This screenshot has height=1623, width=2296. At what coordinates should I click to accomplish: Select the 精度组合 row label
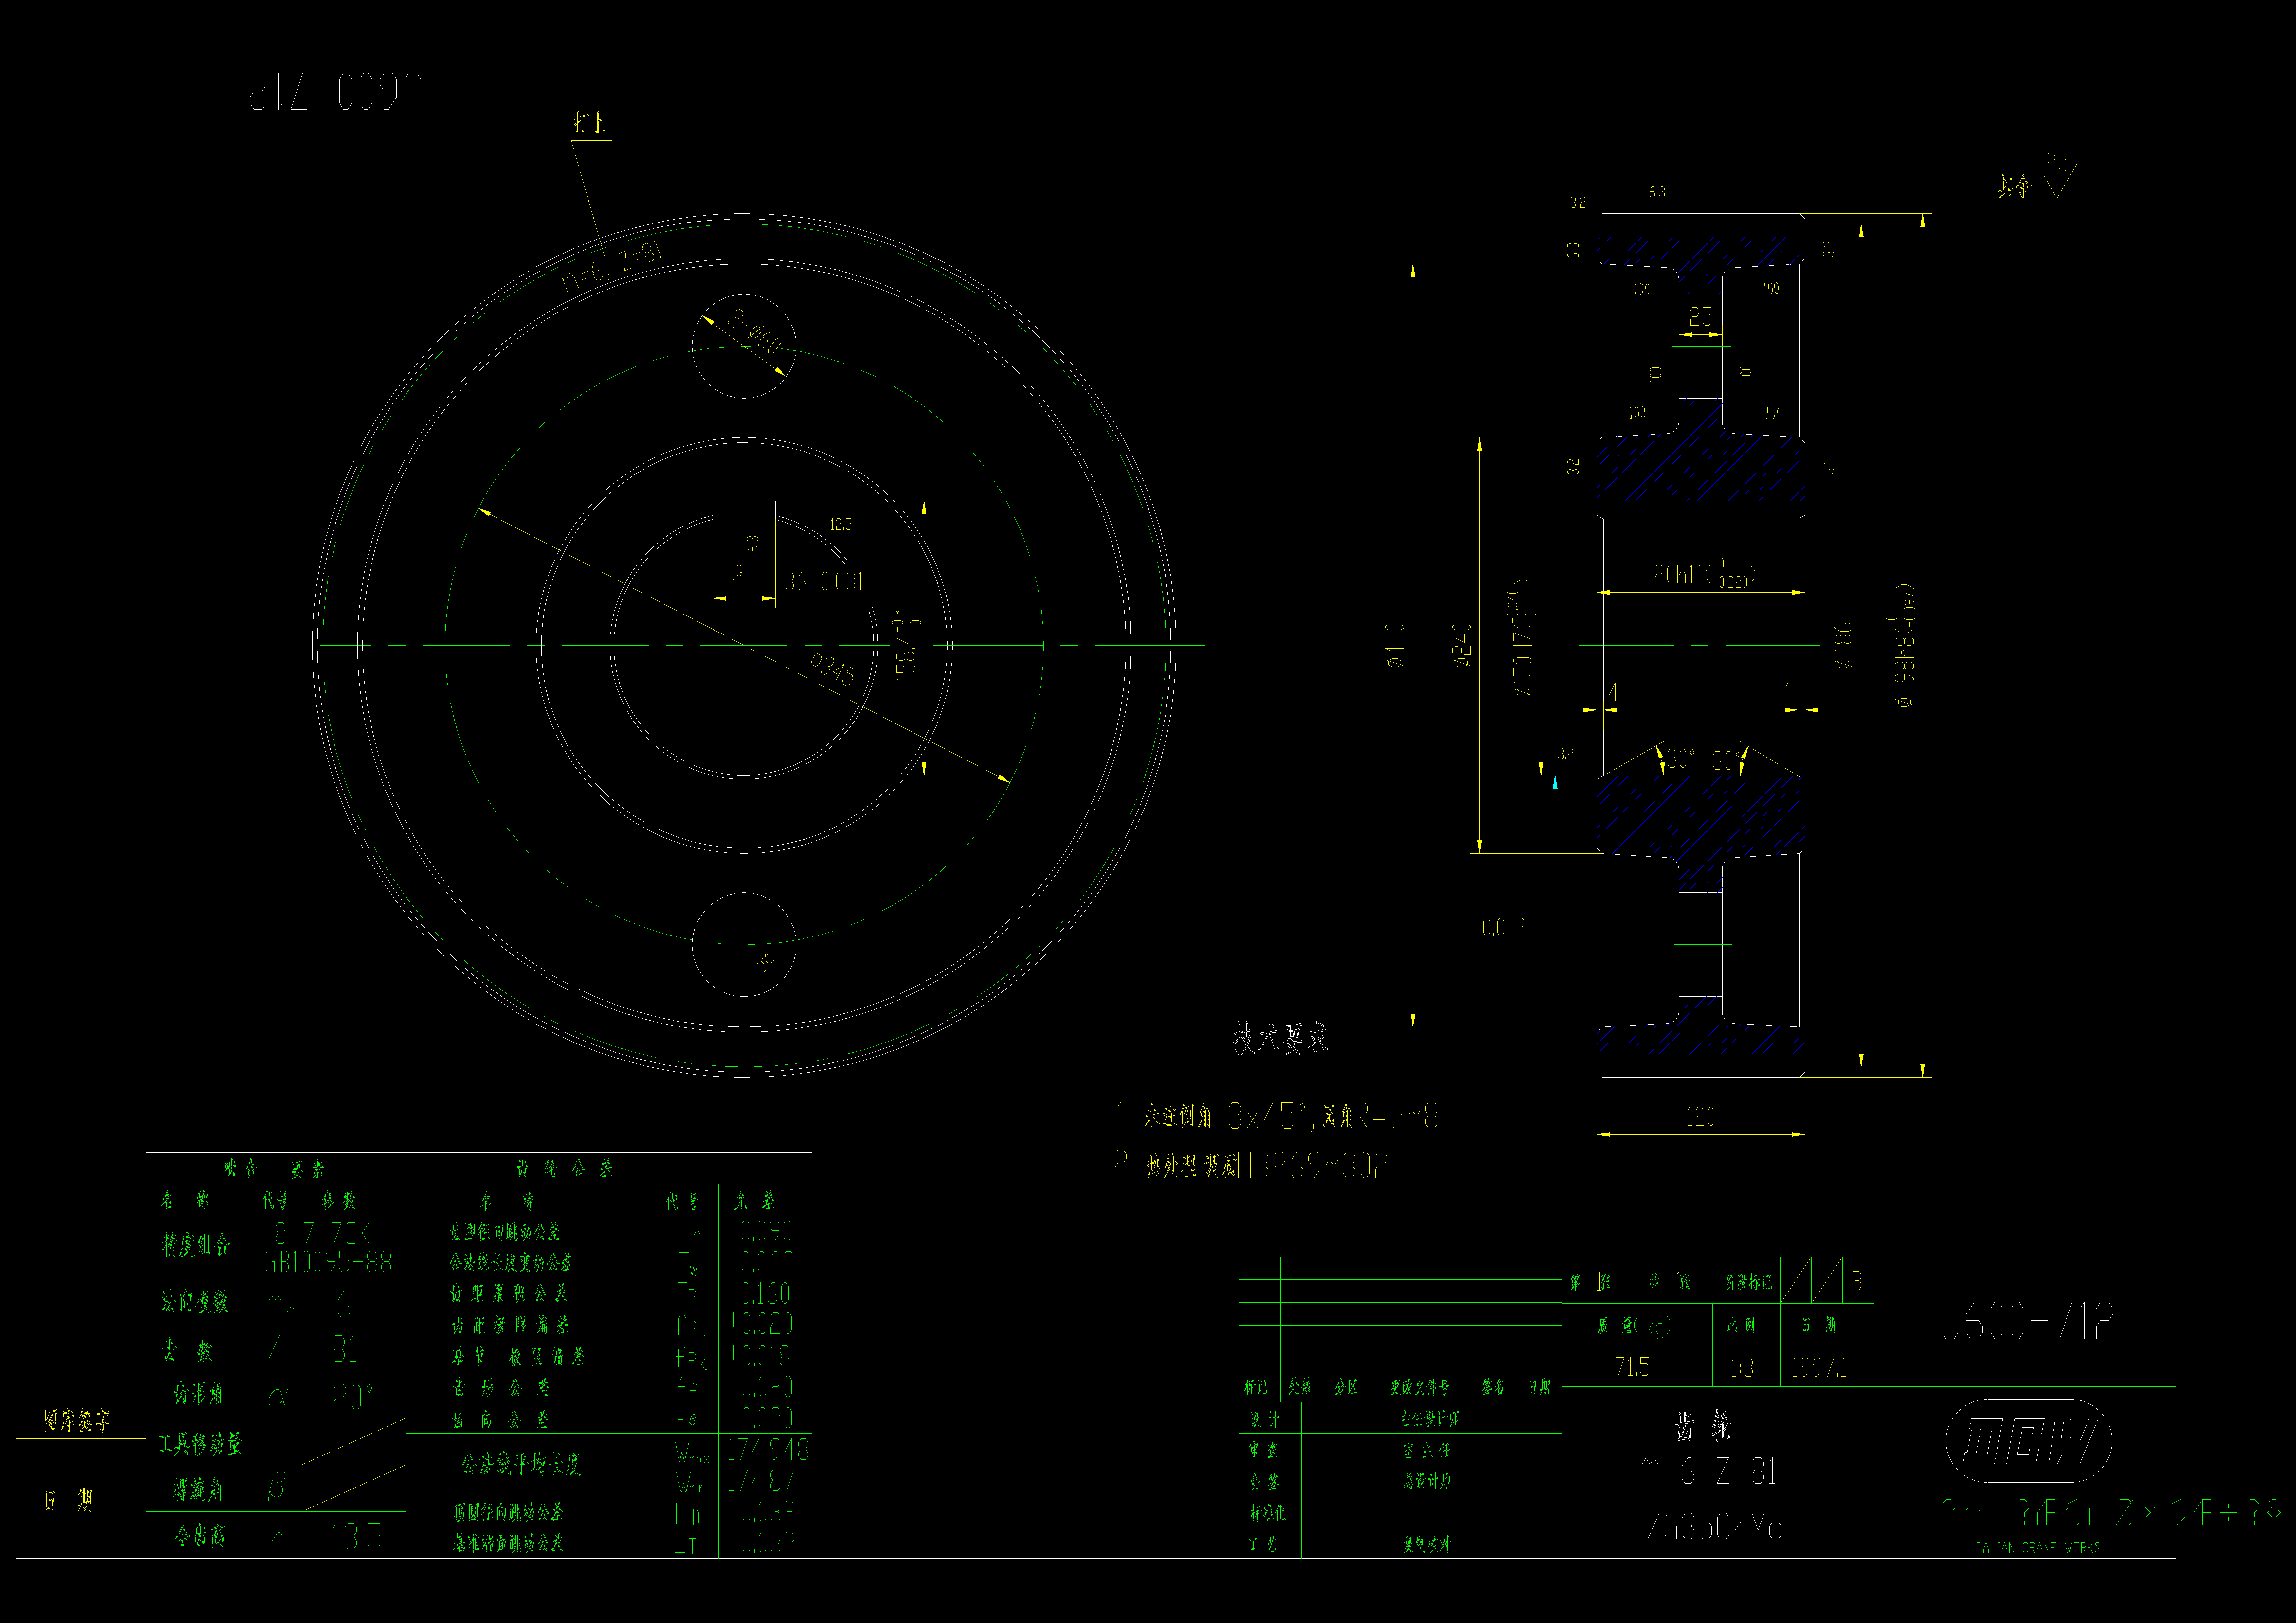click(196, 1245)
